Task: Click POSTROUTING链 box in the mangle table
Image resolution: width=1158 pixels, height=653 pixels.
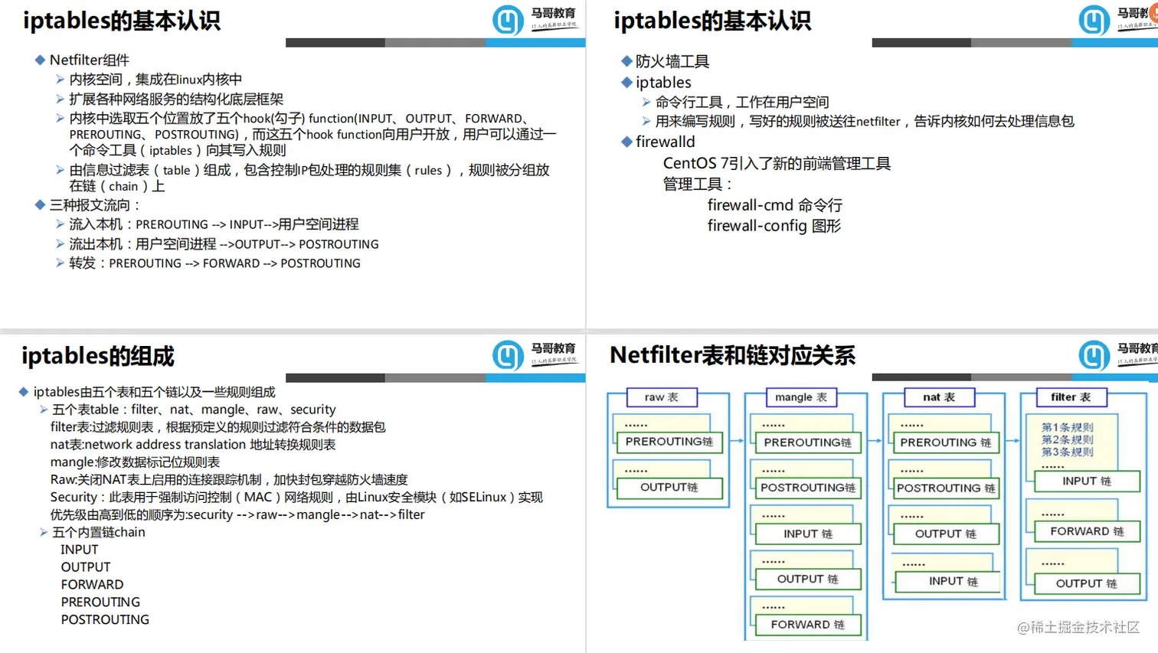Action: coord(808,488)
